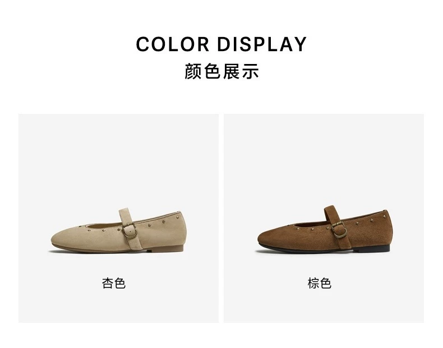The width and height of the screenshot is (443, 348).
Task: Click the buckle on the apricot shoe
Action: pyautogui.click(x=130, y=231)
